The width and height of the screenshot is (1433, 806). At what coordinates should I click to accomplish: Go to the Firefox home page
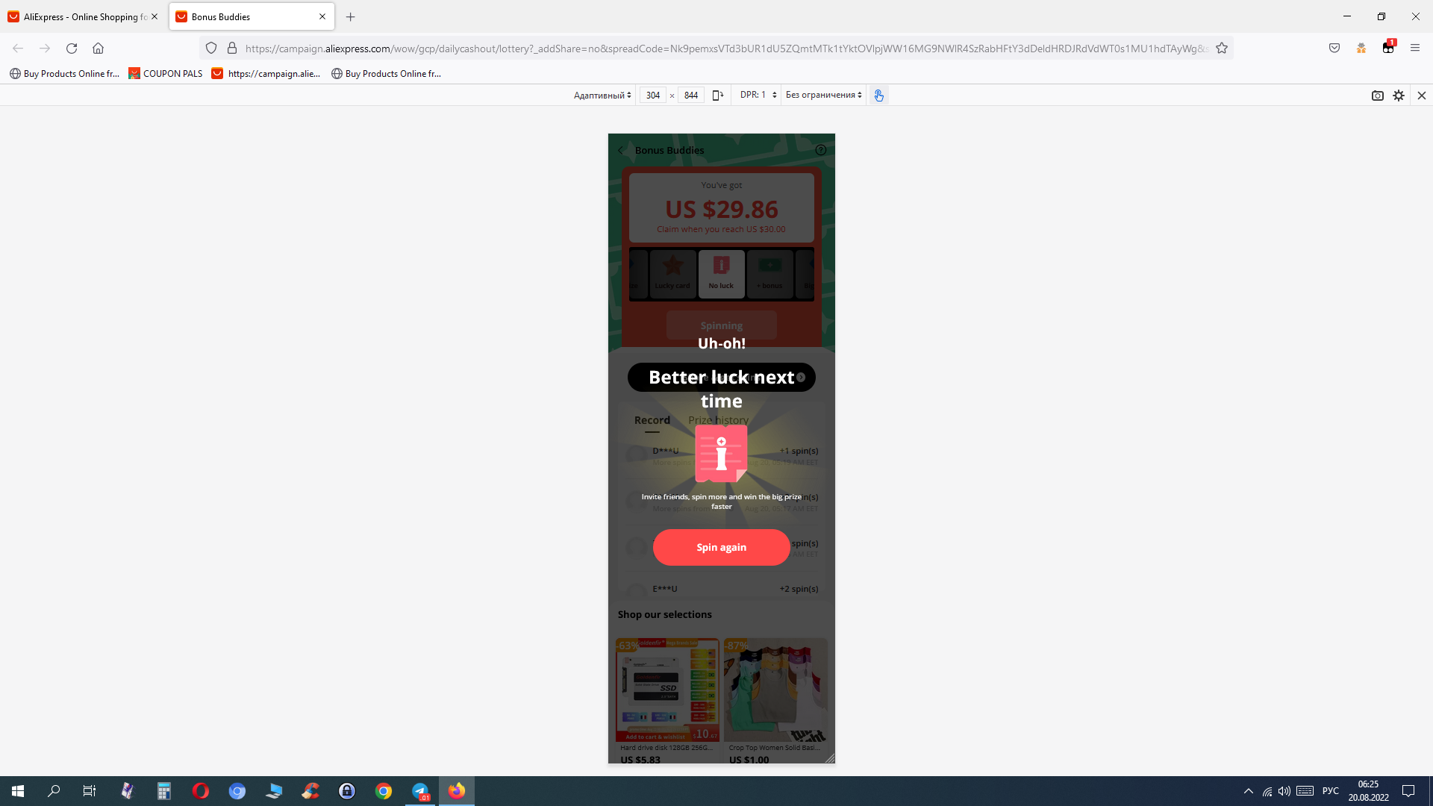pos(98,49)
